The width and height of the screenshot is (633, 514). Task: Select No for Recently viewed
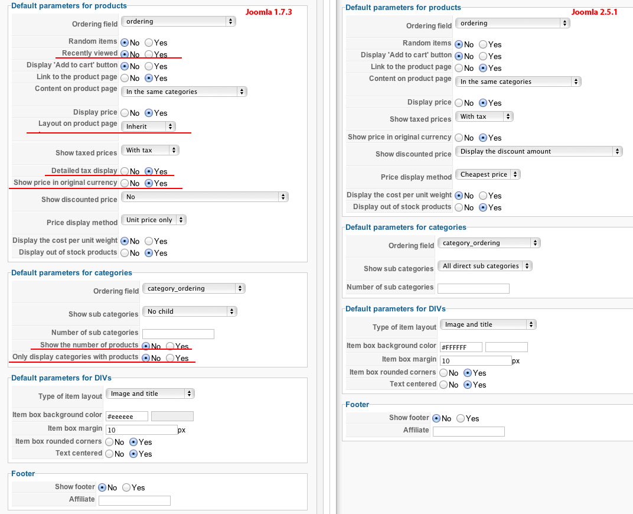pyautogui.click(x=125, y=54)
